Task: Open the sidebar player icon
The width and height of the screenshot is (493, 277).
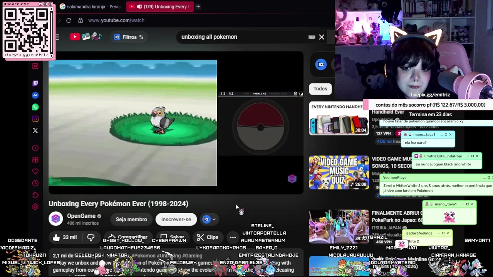Action: pyautogui.click(x=35, y=148)
